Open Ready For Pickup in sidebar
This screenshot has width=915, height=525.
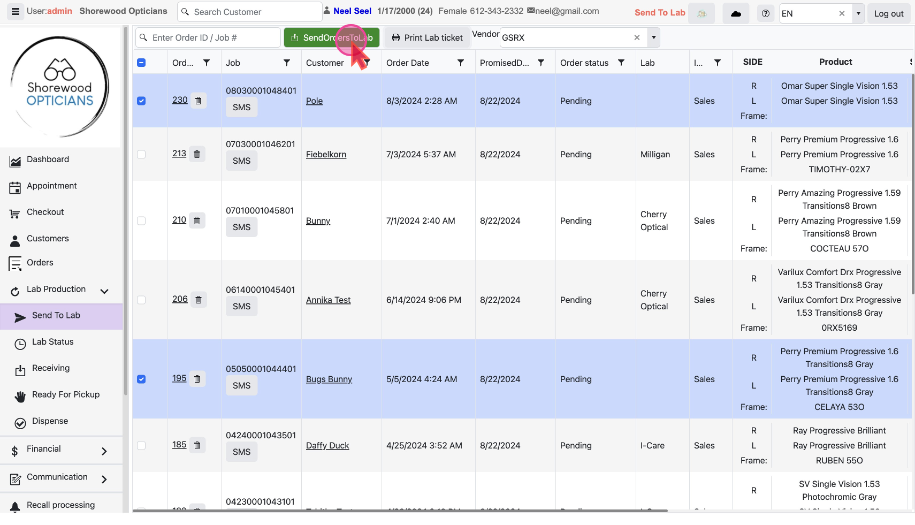[x=65, y=395]
